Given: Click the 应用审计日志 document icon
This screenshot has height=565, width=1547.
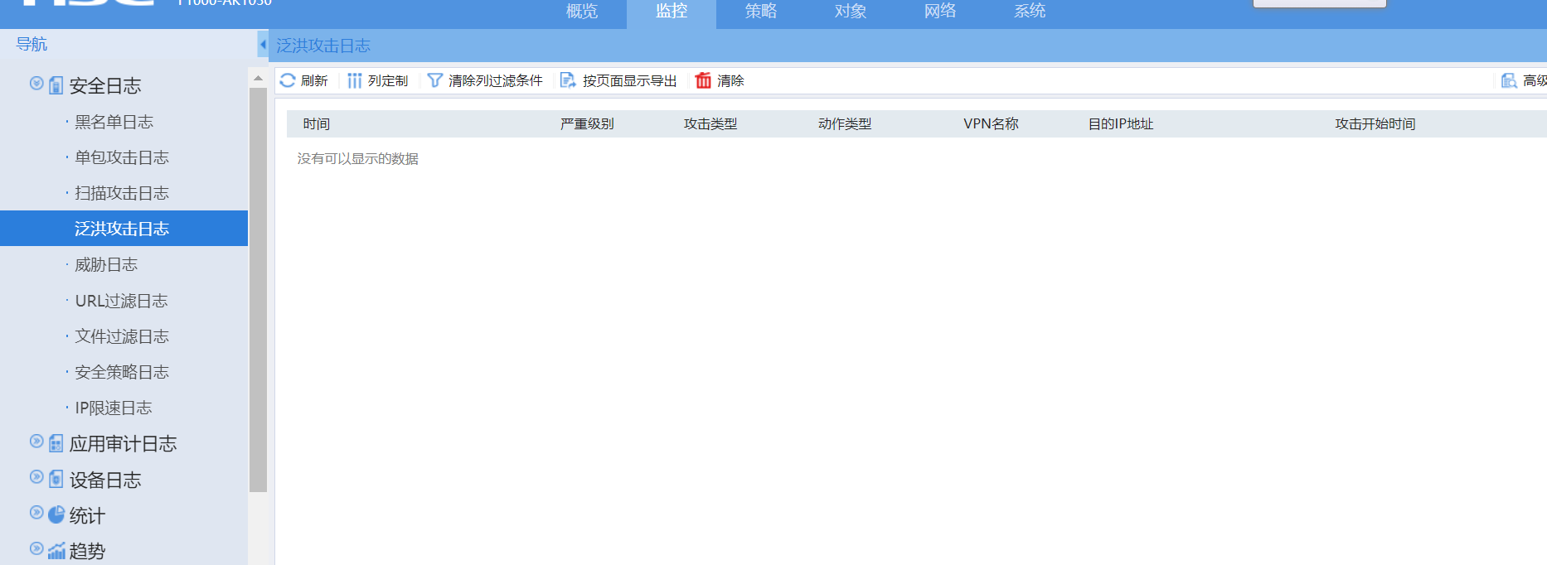Looking at the screenshot, I should coord(56,443).
